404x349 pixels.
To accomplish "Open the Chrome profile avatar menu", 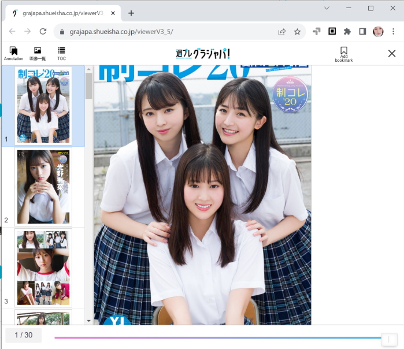I will [x=378, y=31].
